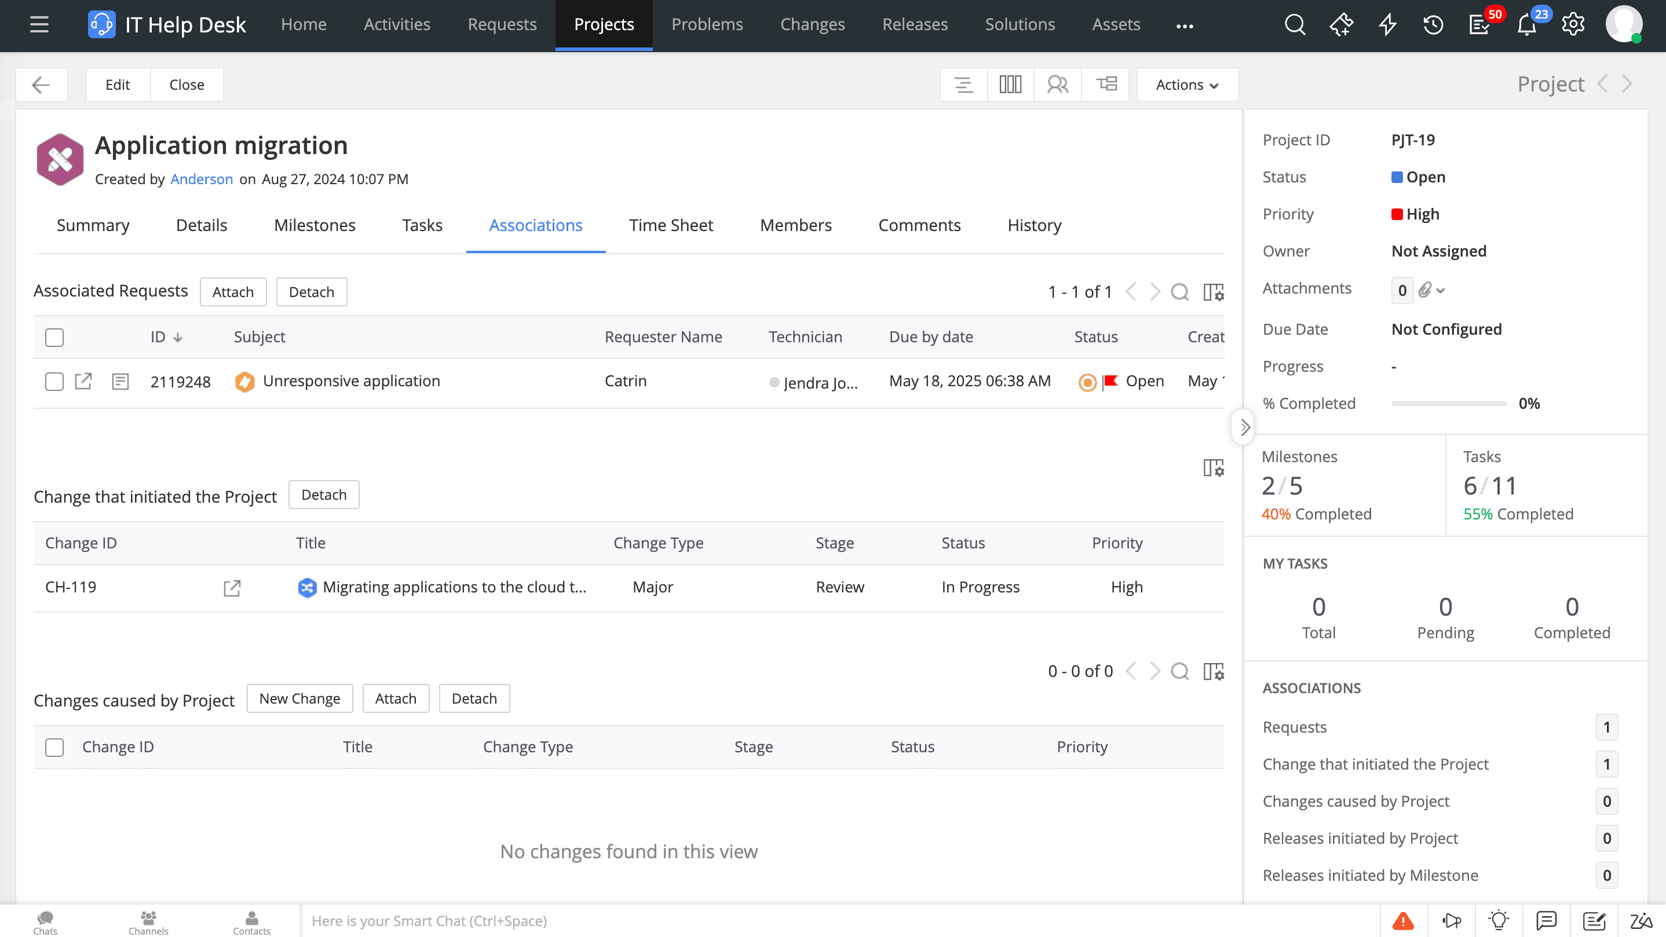Image resolution: width=1666 pixels, height=937 pixels.
Task: Open the recent history clock icon
Action: point(1433,24)
